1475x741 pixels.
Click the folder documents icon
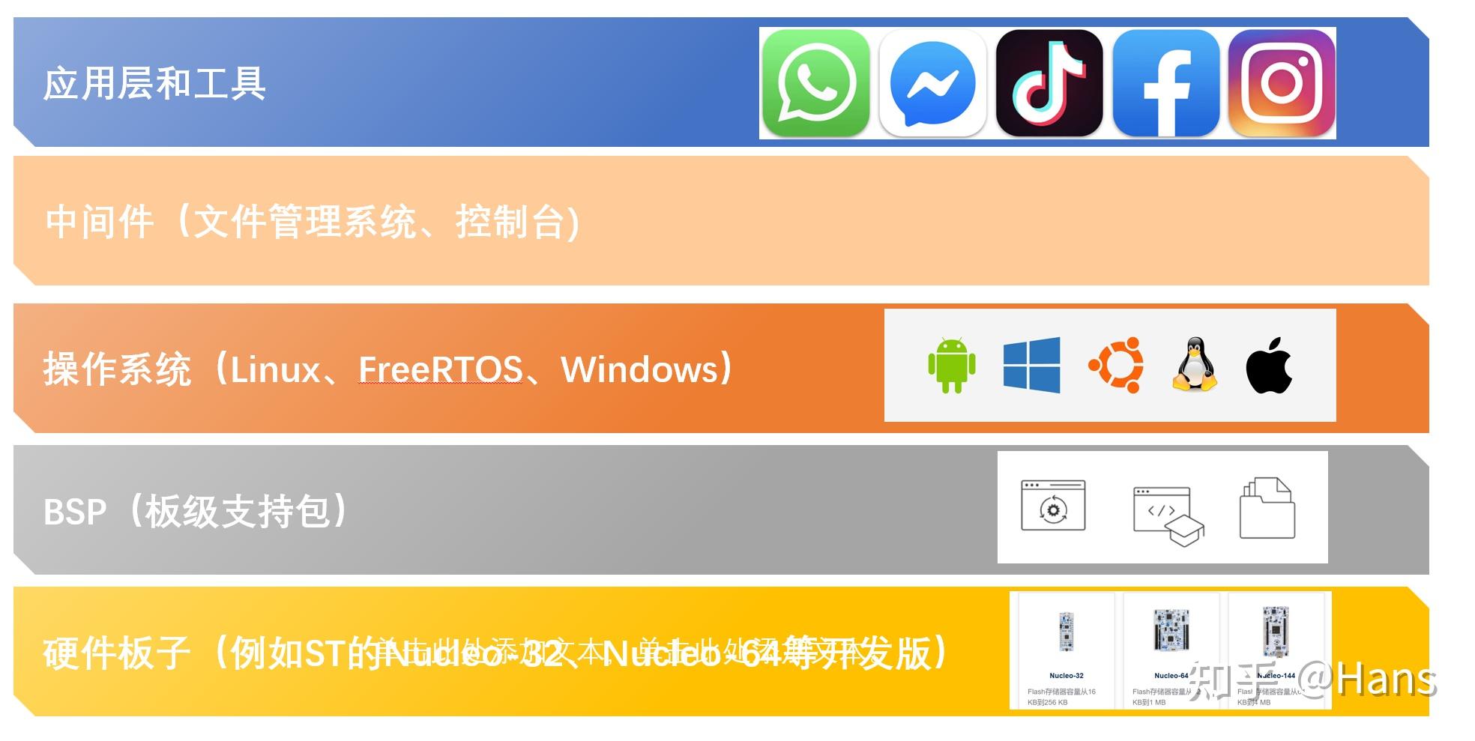[x=1267, y=508]
